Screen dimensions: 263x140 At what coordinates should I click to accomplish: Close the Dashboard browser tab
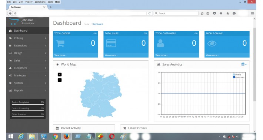pyautogui.click(x=44, y=7)
